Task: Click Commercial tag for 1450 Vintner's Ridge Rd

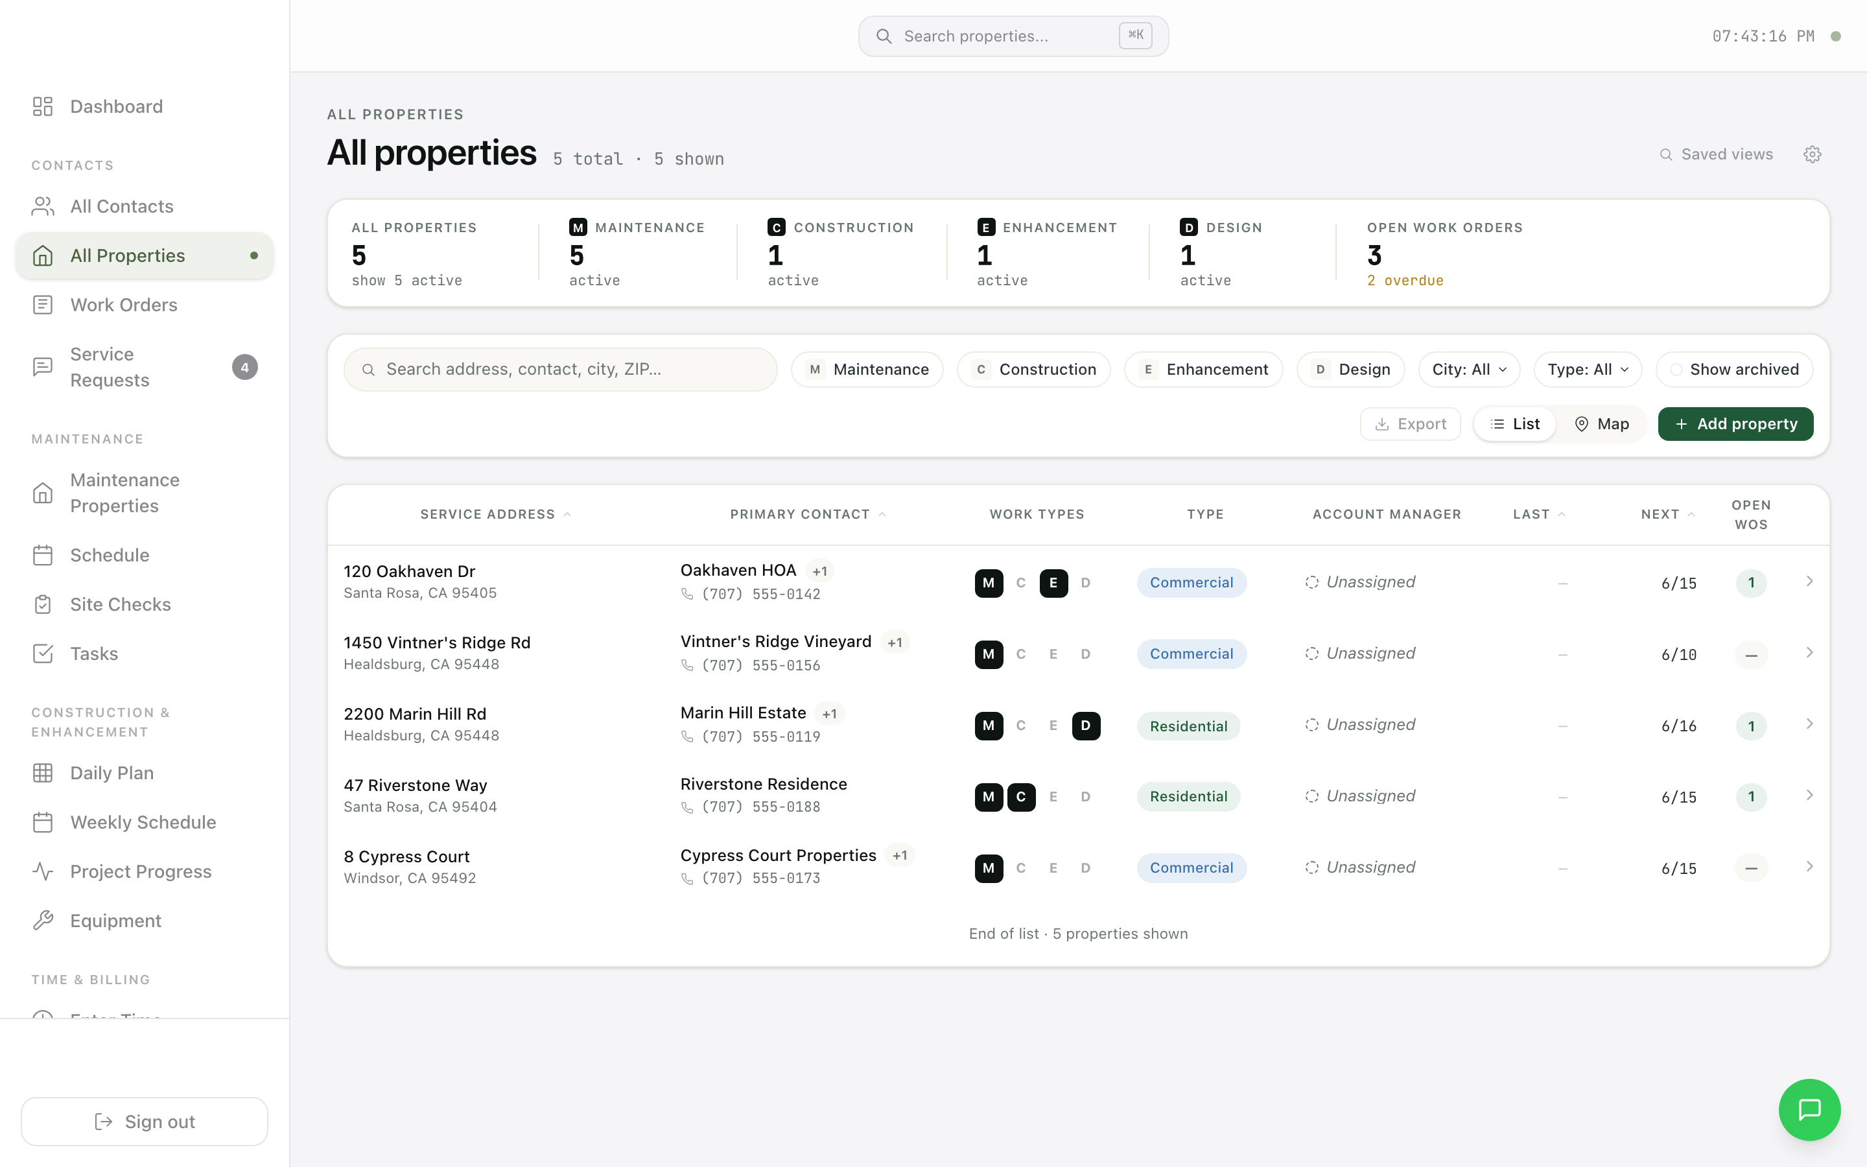Action: pyautogui.click(x=1191, y=654)
